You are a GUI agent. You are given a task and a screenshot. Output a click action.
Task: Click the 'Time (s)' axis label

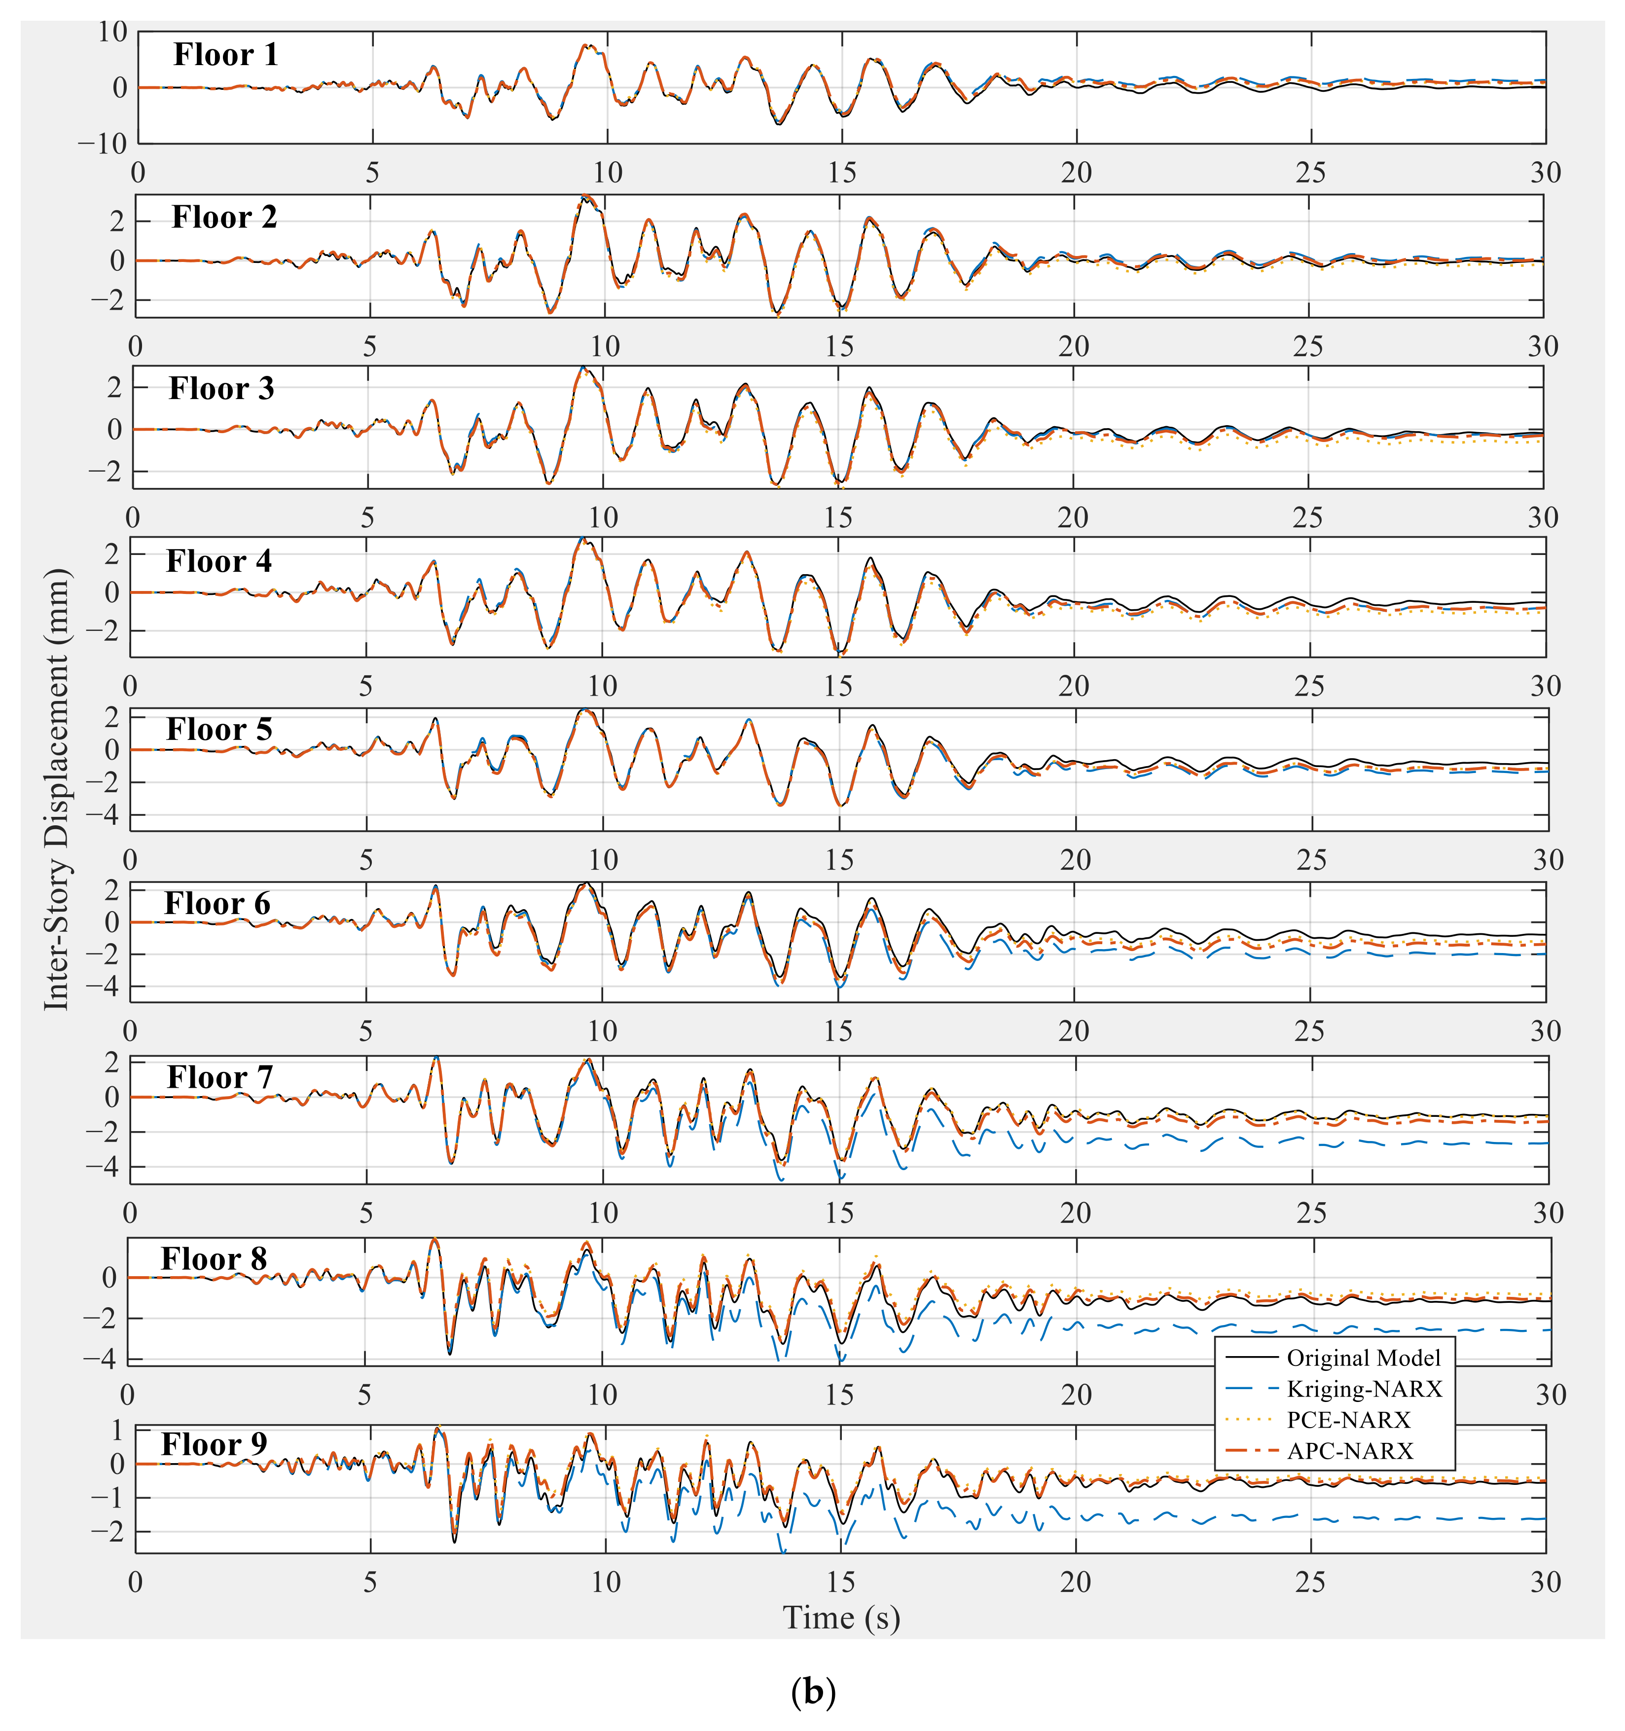[841, 1618]
